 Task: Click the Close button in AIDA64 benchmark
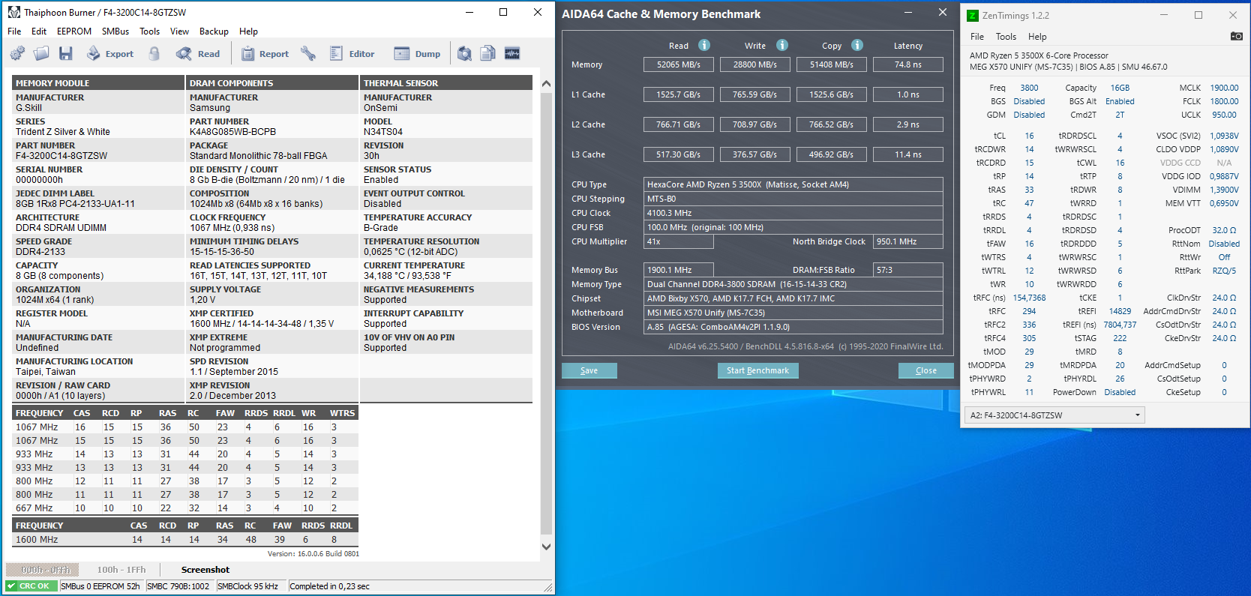926,370
